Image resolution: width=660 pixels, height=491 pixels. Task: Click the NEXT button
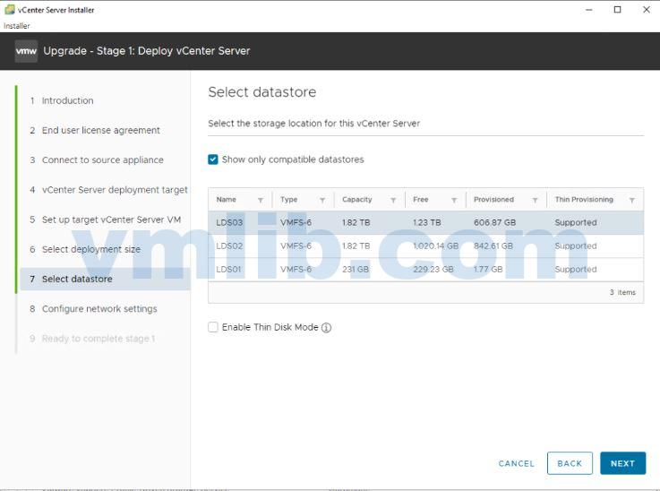coord(622,463)
